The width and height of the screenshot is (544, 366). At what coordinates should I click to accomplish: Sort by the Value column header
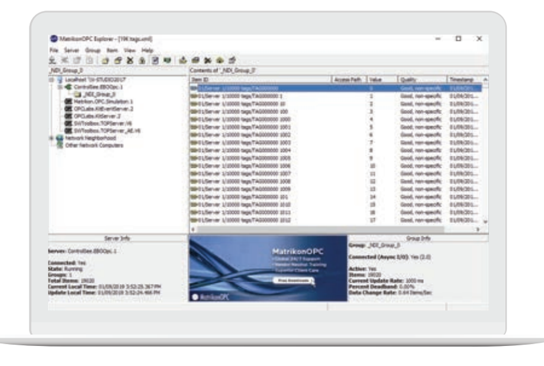382,80
